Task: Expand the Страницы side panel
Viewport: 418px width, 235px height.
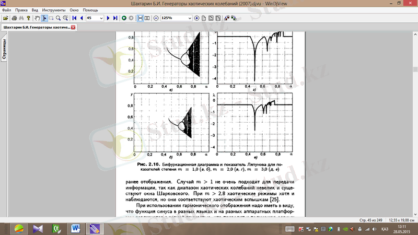Action: point(3,50)
